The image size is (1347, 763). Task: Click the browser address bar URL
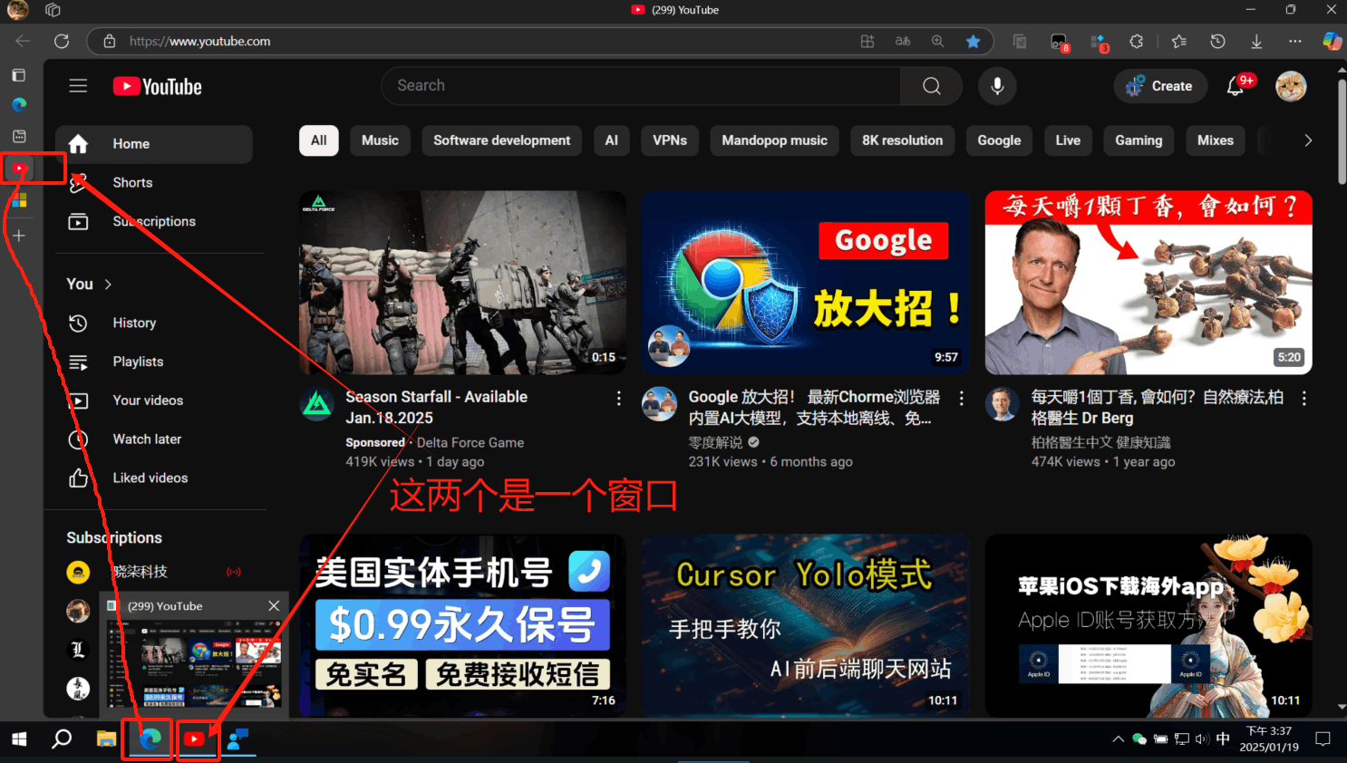point(199,41)
